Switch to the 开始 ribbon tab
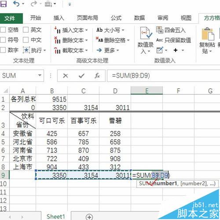This screenshot has width=220, height=220. [x=35, y=18]
